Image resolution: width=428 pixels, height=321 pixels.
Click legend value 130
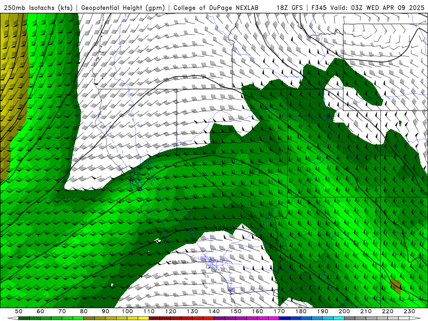tap(193, 311)
